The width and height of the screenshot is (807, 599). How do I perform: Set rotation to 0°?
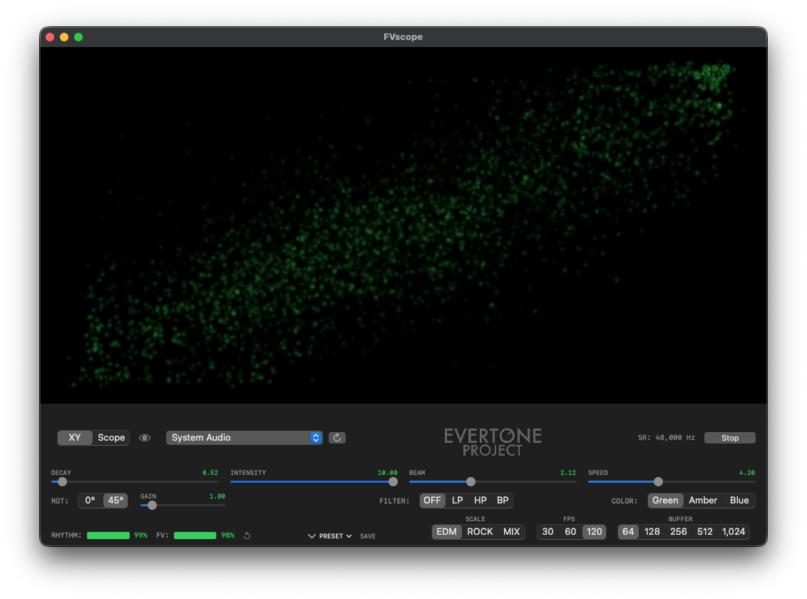click(x=91, y=501)
